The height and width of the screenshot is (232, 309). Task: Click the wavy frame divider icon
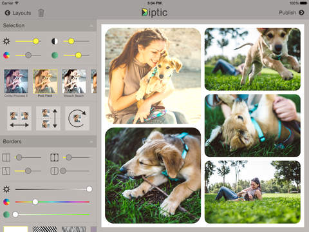point(6,171)
